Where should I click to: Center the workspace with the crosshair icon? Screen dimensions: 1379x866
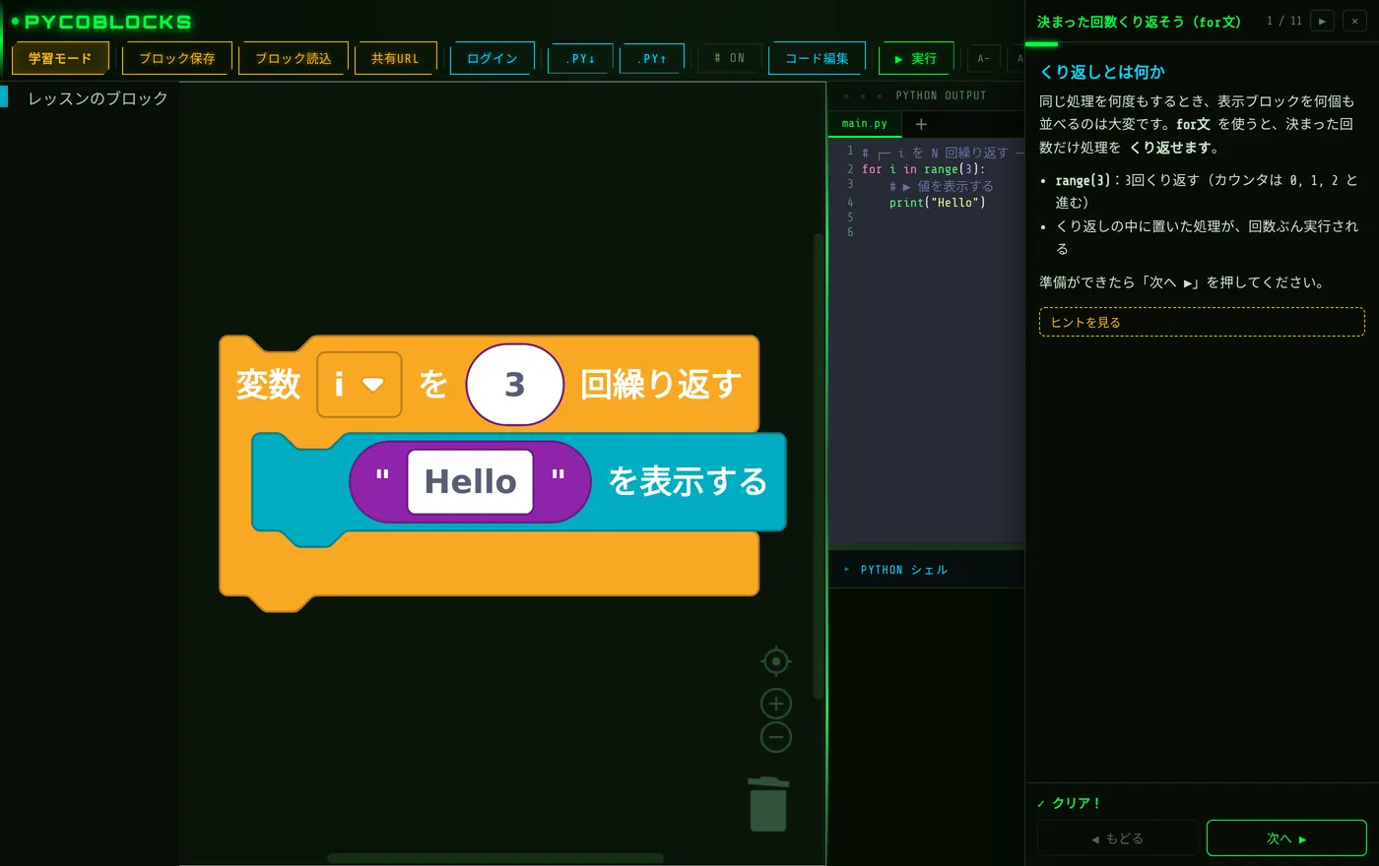click(x=776, y=661)
